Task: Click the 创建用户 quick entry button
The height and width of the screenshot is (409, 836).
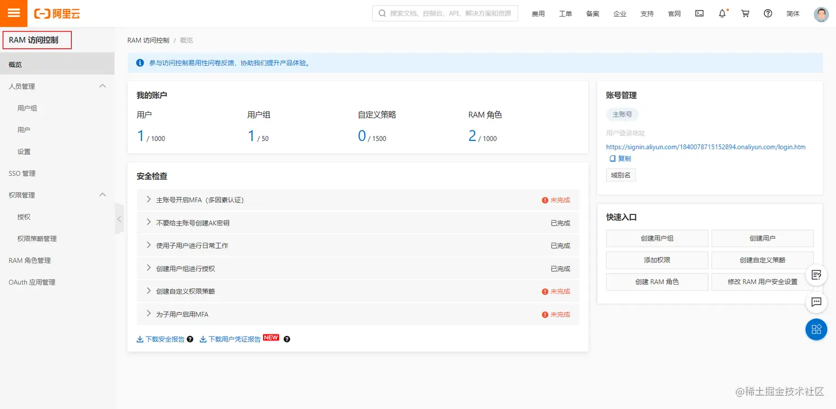Action: point(762,238)
